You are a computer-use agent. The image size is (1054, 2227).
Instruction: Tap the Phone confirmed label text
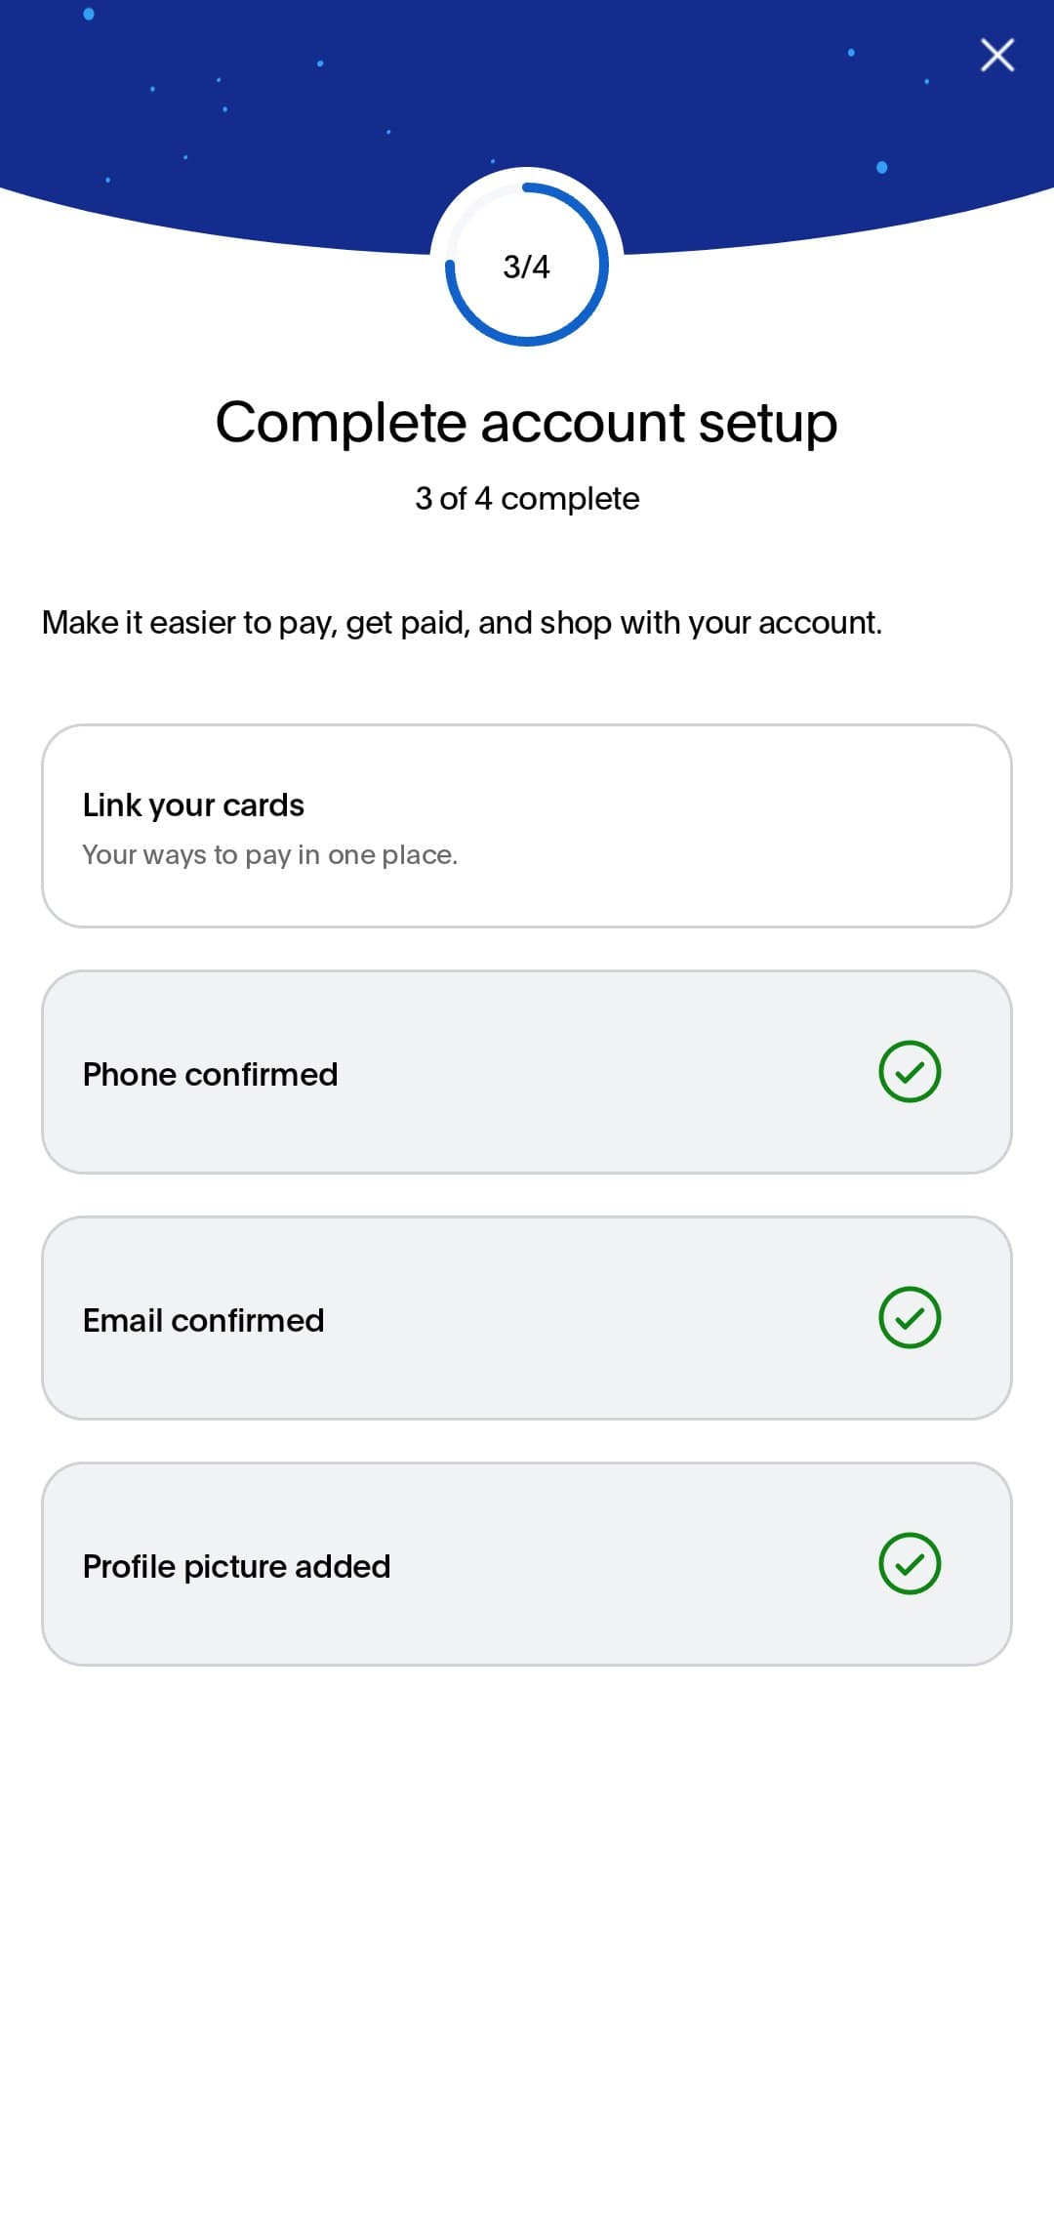click(x=210, y=1075)
